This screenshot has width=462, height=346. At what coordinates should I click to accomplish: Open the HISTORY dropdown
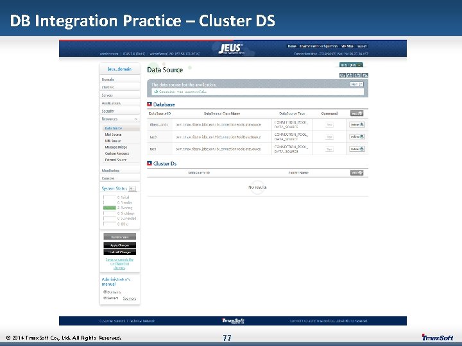coord(351,65)
